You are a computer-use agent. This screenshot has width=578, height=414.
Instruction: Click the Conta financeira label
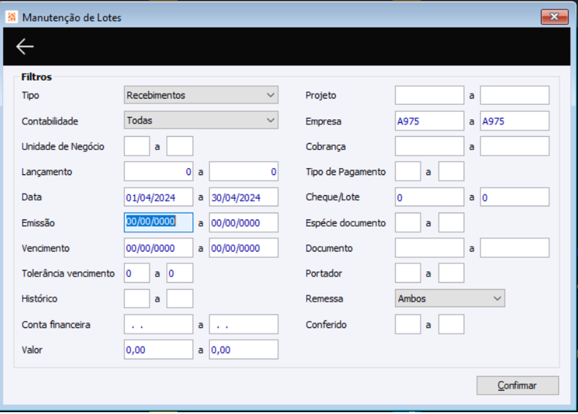pos(56,325)
